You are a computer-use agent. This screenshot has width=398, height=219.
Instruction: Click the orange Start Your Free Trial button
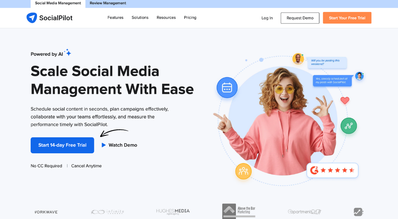(347, 18)
